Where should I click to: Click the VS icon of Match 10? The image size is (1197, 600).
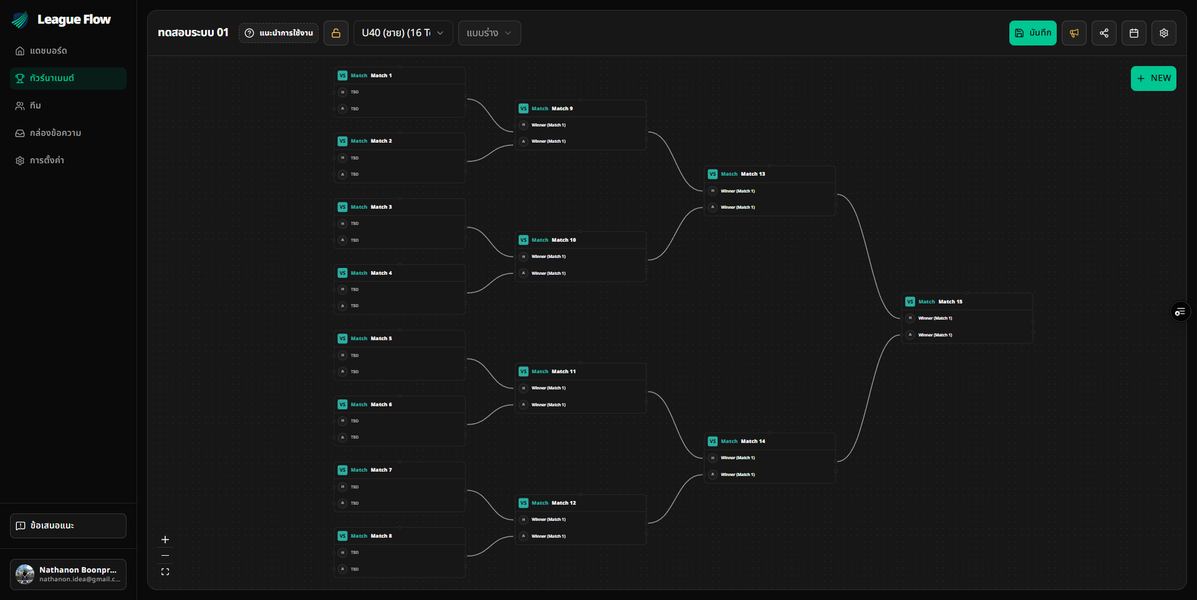[x=523, y=240]
